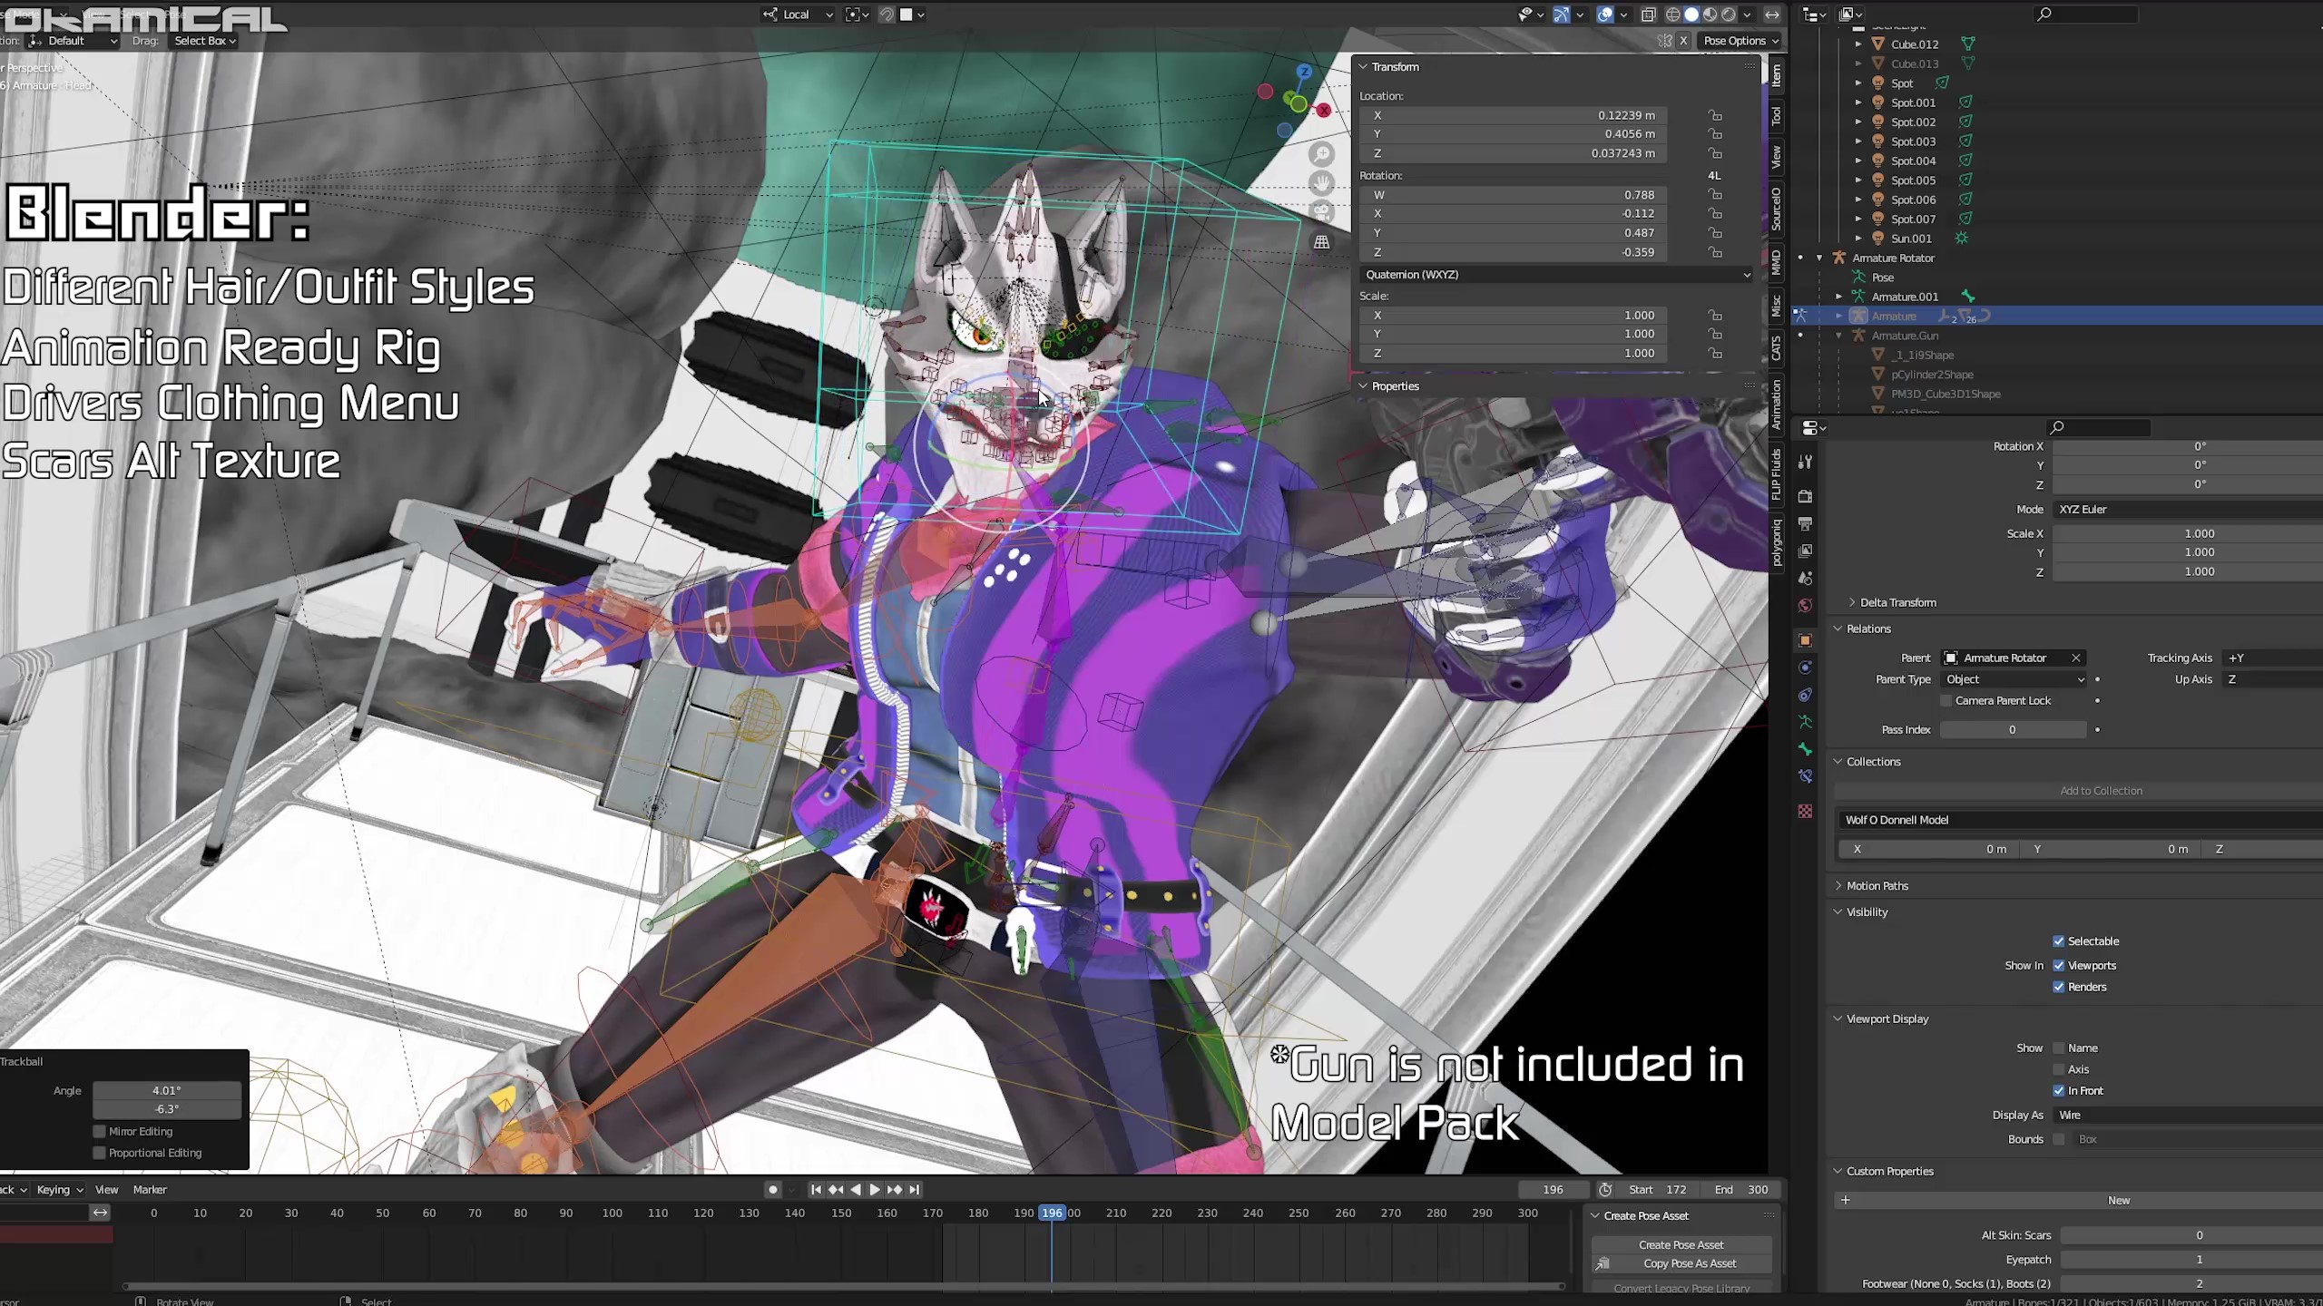Uncheck the Selectable checkbox

[x=2059, y=941]
